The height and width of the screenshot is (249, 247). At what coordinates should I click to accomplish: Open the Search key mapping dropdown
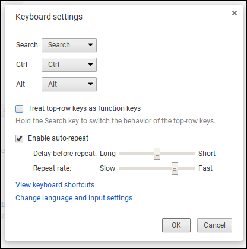[69, 45]
